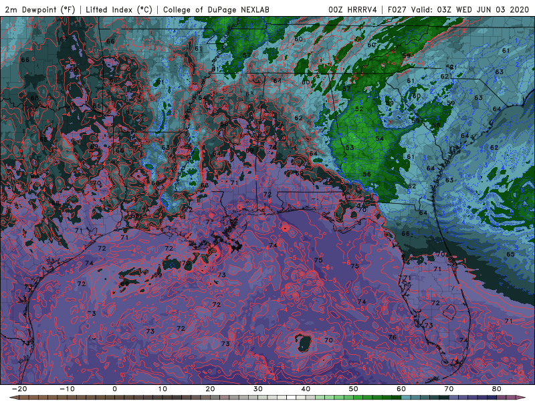
Task: Click the "52" dewpoint value in the green area
Action: (x=359, y=109)
